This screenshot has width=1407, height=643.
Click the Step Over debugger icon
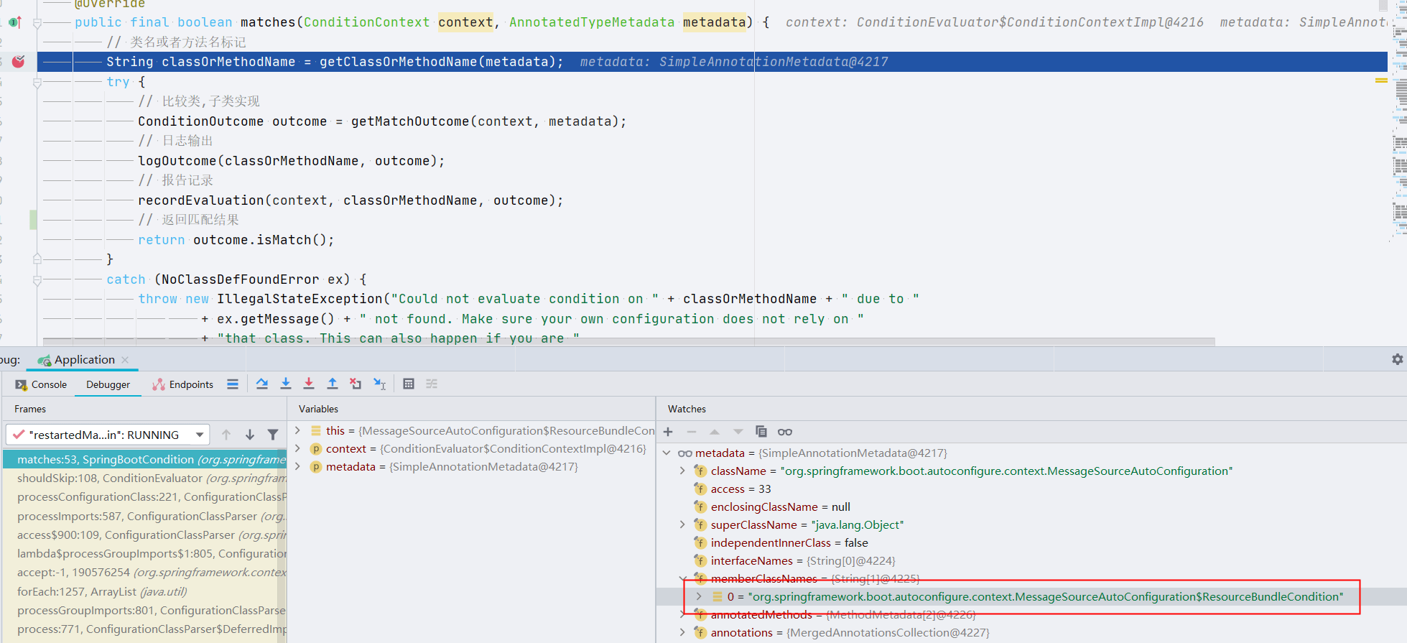(262, 384)
